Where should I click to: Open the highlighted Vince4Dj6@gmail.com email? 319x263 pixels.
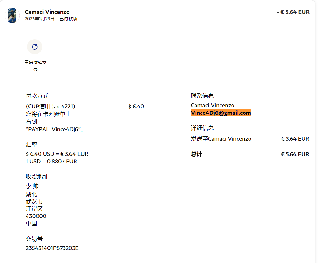[x=221, y=113]
